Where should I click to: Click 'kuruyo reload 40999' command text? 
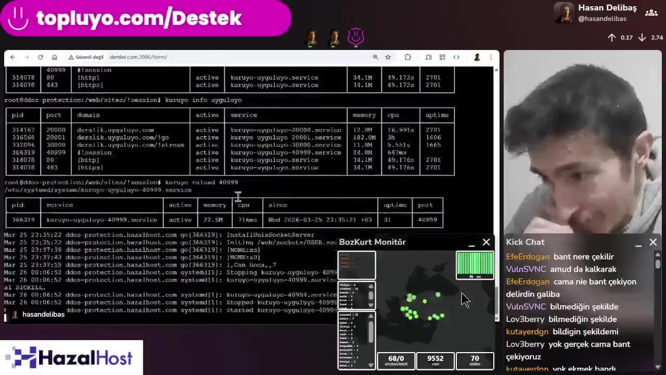pos(201,182)
